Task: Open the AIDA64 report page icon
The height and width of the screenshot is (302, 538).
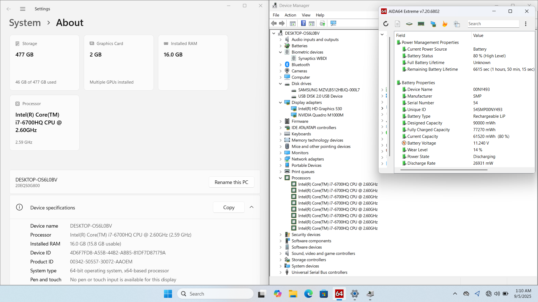Action: [x=397, y=24]
